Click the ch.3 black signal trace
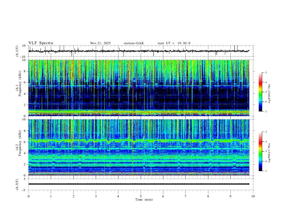Image resolution: width=285 pixels, height=220 pixels. [x=139, y=184]
